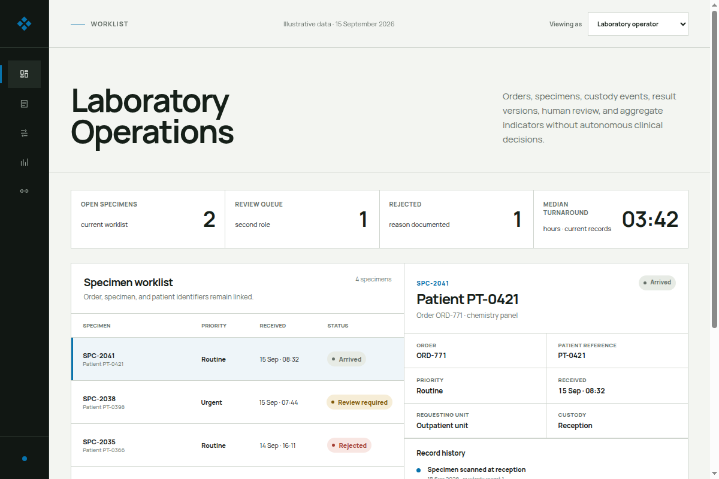The width and height of the screenshot is (719, 479).
Task: Open the transfer arrows sidebar icon
Action: (x=24, y=133)
